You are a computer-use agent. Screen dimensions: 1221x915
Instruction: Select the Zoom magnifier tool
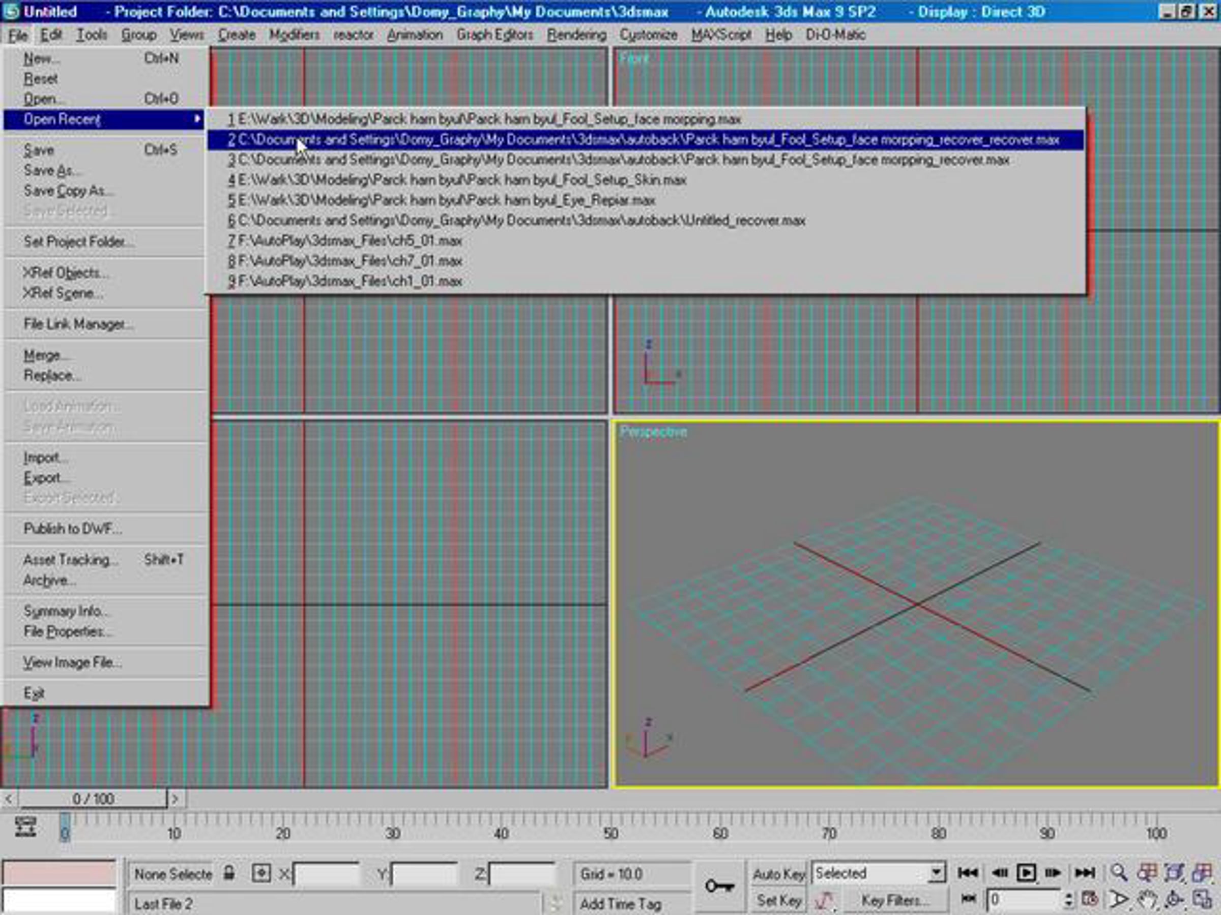point(1119,872)
